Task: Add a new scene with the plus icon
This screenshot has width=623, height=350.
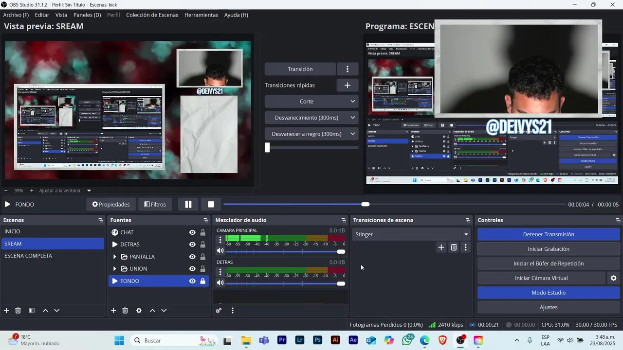Action: coord(6,311)
